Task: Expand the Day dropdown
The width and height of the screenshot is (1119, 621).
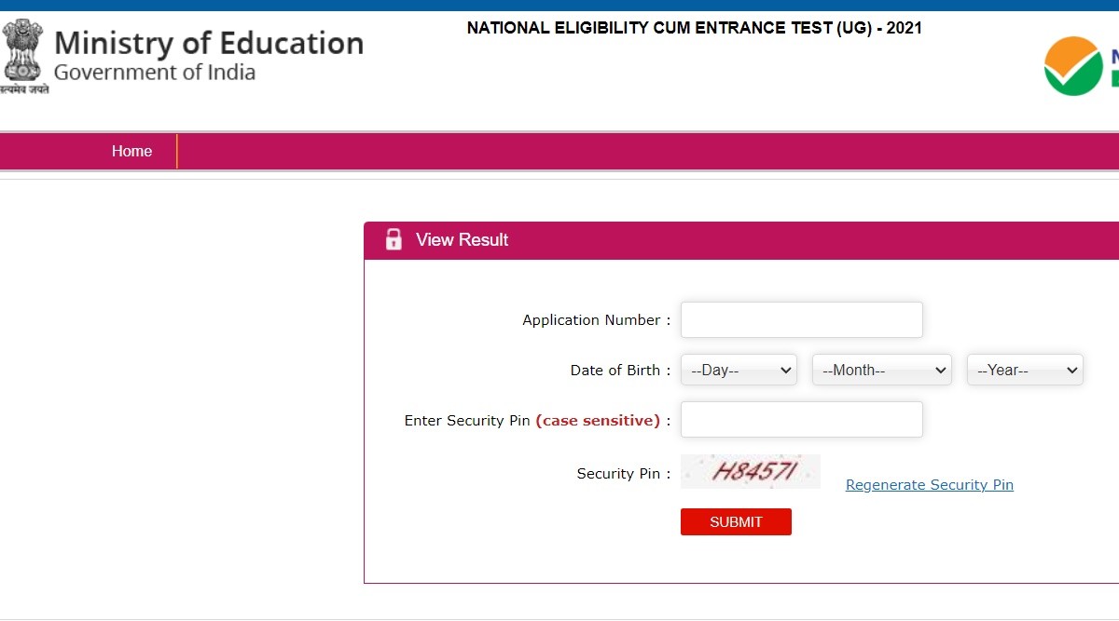Action: pos(739,370)
